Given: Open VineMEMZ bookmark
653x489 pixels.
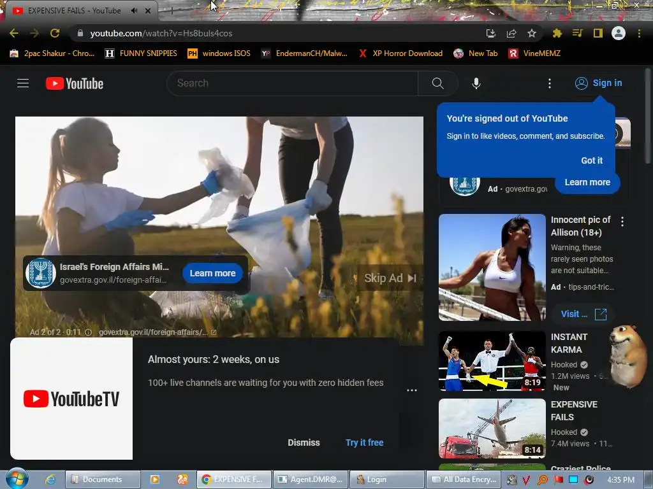Looking at the screenshot, I should point(535,53).
